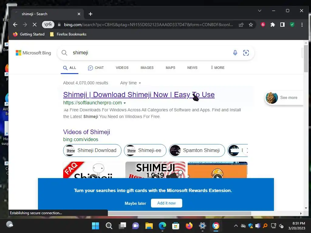
Task: Click the horizontal scrollbar thumb
Action: click(x=179, y=213)
